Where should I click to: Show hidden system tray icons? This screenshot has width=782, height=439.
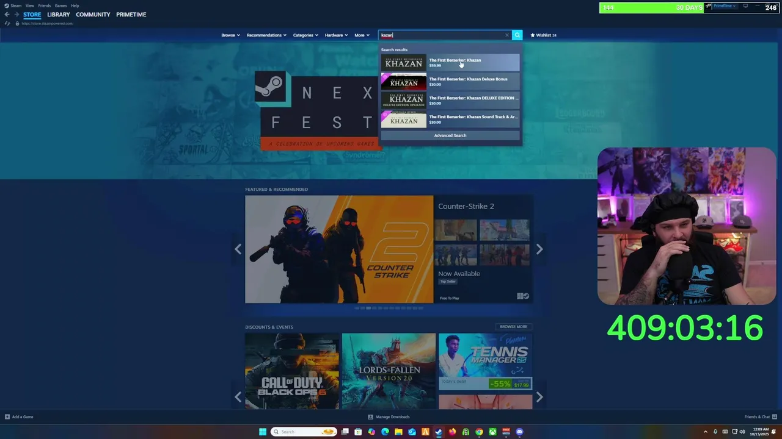pyautogui.click(x=706, y=432)
